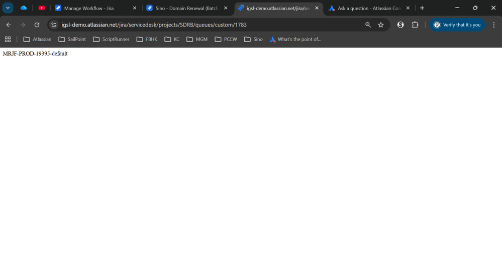Screen dimensions: 502x262
Task: Open the apps grid in bookmarks bar
Action: (8, 39)
